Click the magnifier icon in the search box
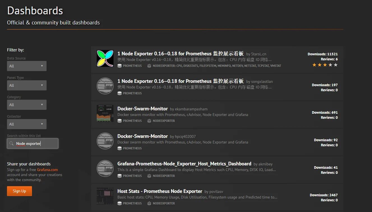 [x=11, y=143]
